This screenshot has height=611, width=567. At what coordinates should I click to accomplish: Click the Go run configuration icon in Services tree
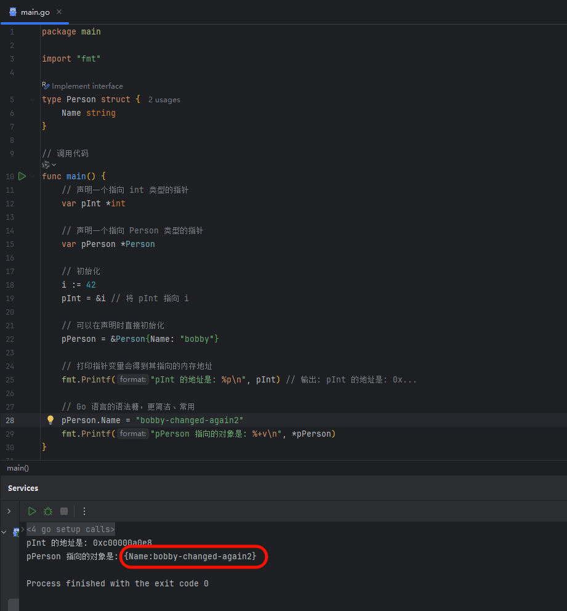16,532
